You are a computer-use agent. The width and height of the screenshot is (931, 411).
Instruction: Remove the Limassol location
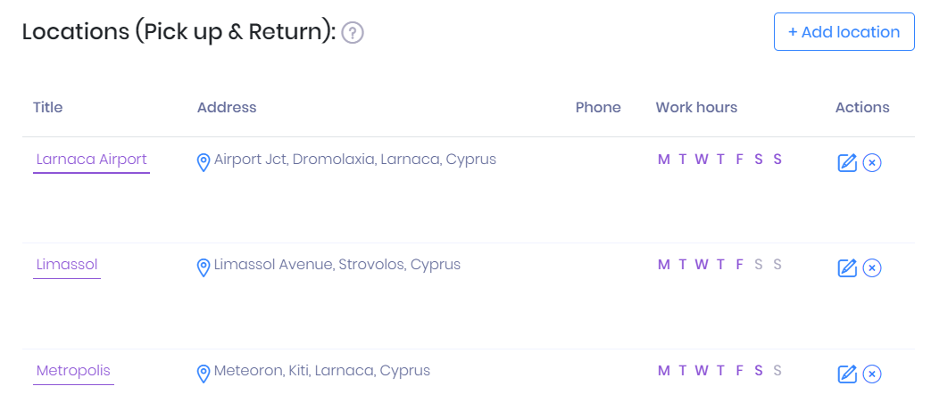point(872,267)
